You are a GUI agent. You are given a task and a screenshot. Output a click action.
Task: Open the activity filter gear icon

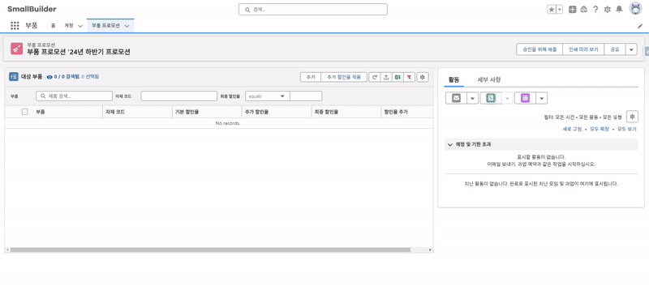[632, 117]
